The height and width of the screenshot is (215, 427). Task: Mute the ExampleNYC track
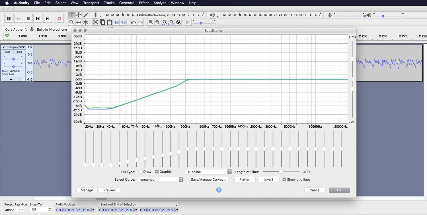(7, 52)
